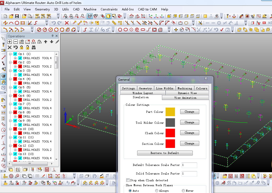272x193 pixels.
Task: Click the open padlock Unlock operations icon
Action: point(27,47)
